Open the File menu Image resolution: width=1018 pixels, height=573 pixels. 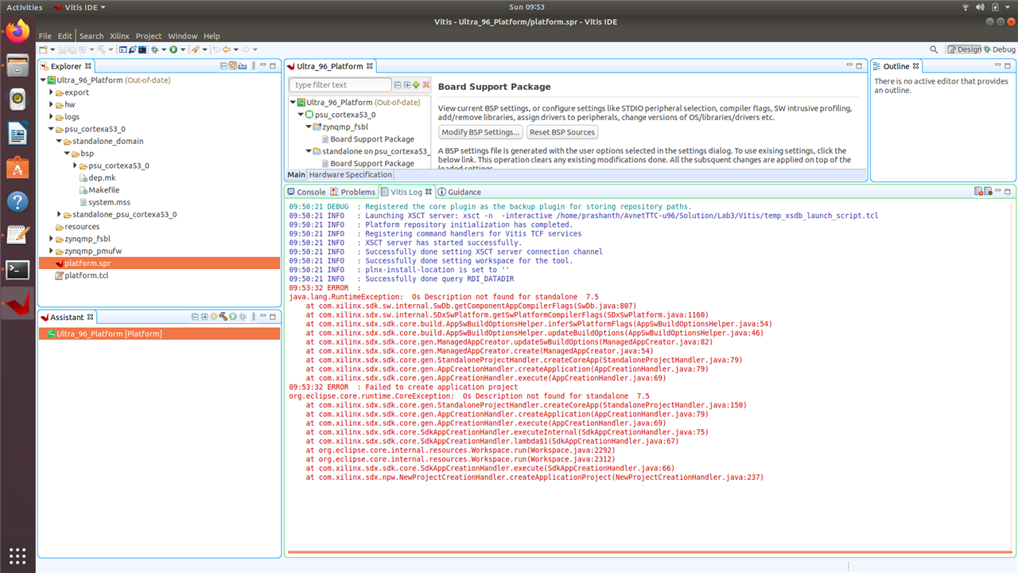(x=45, y=36)
